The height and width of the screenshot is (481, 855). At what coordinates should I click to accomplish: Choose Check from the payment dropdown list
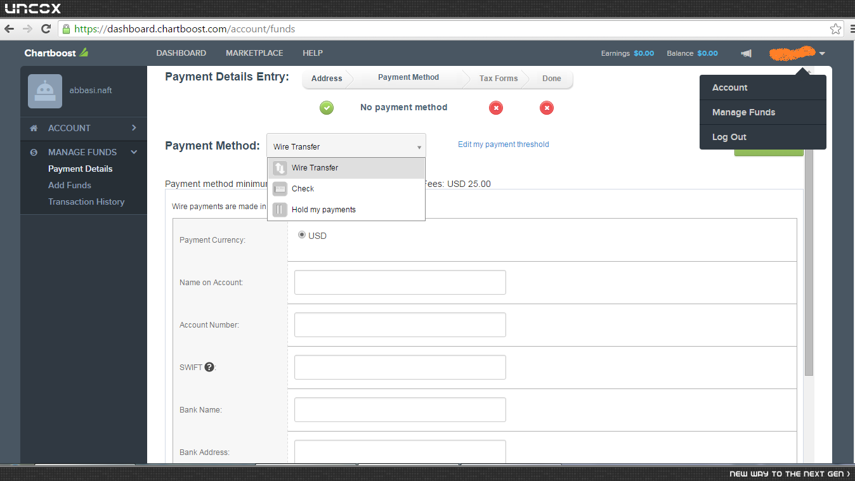[x=346, y=189]
